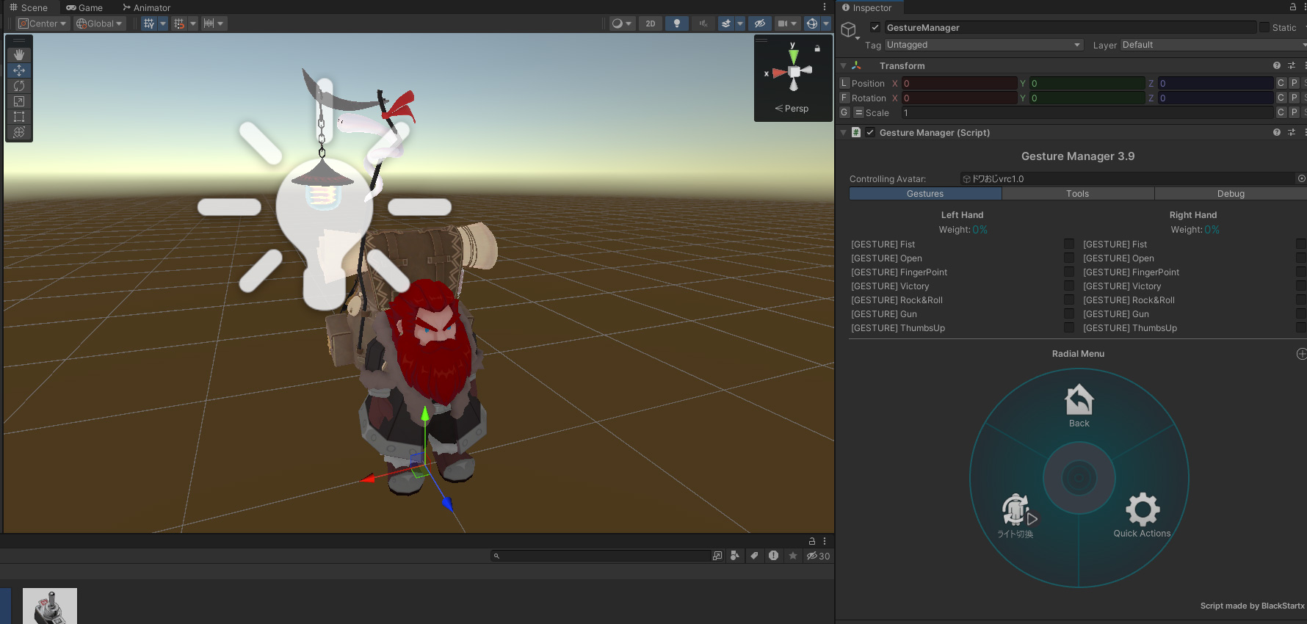Select the Rotate tool
1307x624 pixels.
(x=19, y=86)
